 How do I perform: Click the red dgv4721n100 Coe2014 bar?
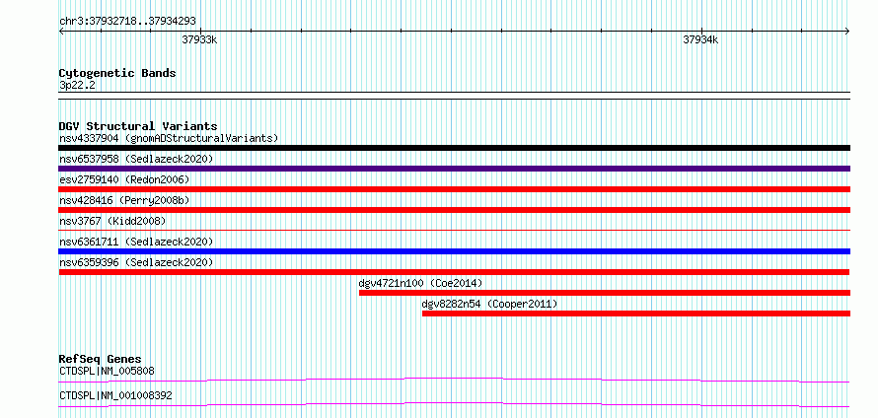pyautogui.click(x=605, y=293)
